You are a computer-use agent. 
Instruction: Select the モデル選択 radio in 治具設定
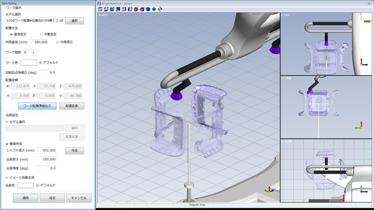click(7, 122)
